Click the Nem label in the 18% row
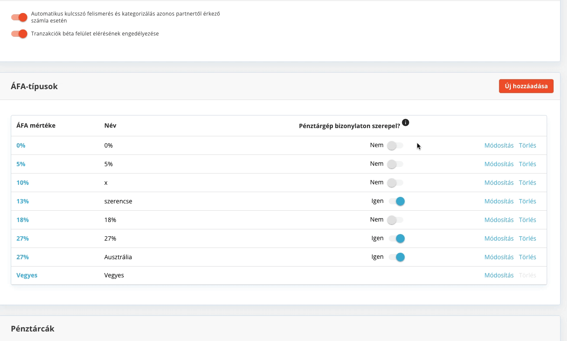This screenshot has width=567, height=341. pyautogui.click(x=377, y=219)
